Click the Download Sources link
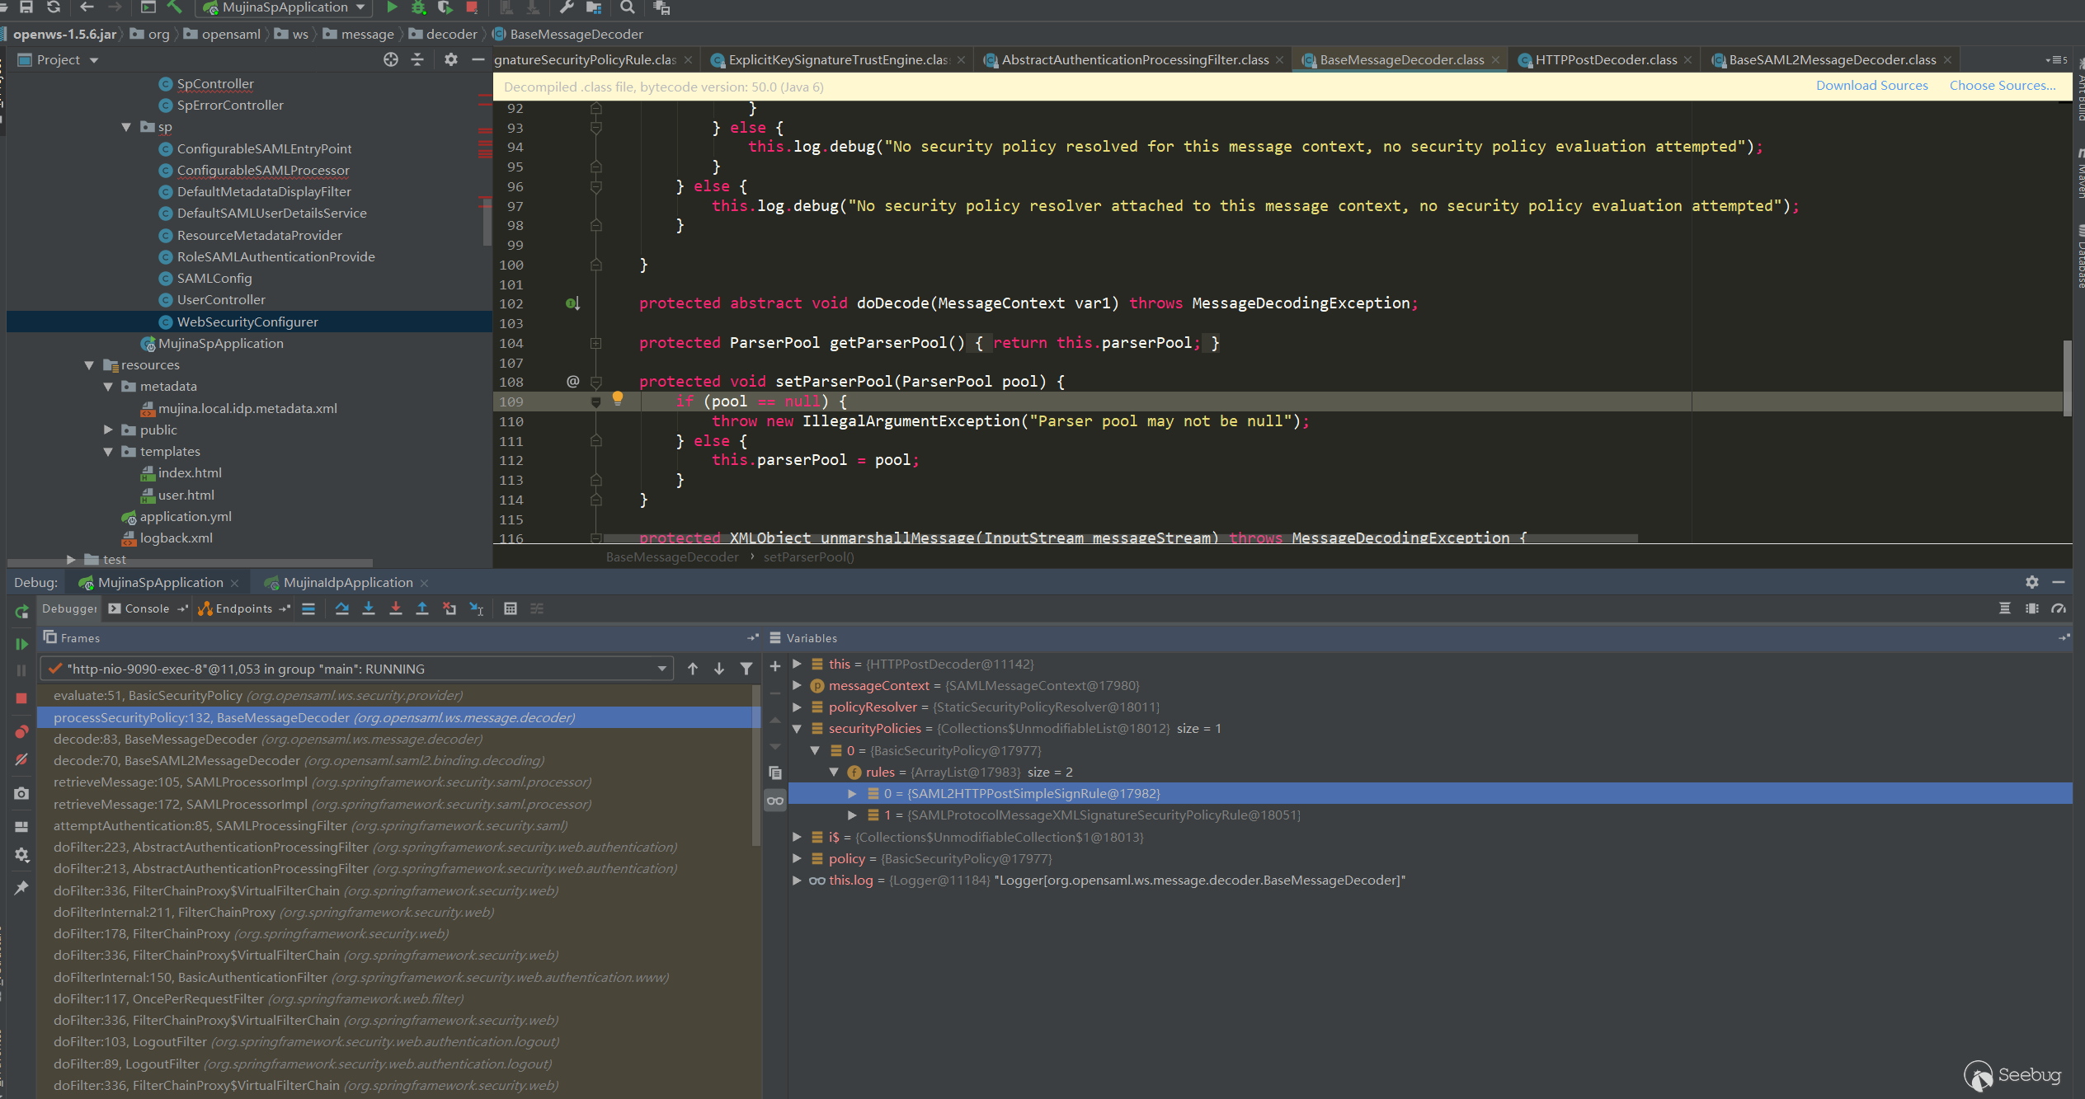 click(x=1871, y=86)
